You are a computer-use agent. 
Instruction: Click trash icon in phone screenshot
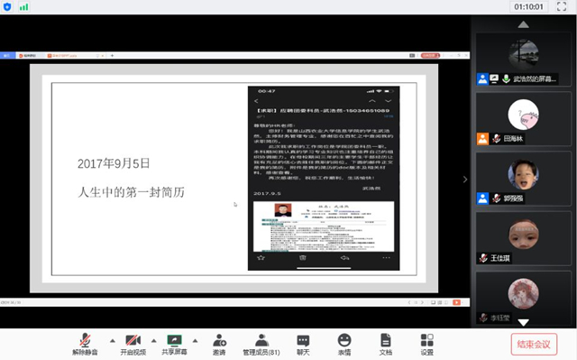click(303, 258)
